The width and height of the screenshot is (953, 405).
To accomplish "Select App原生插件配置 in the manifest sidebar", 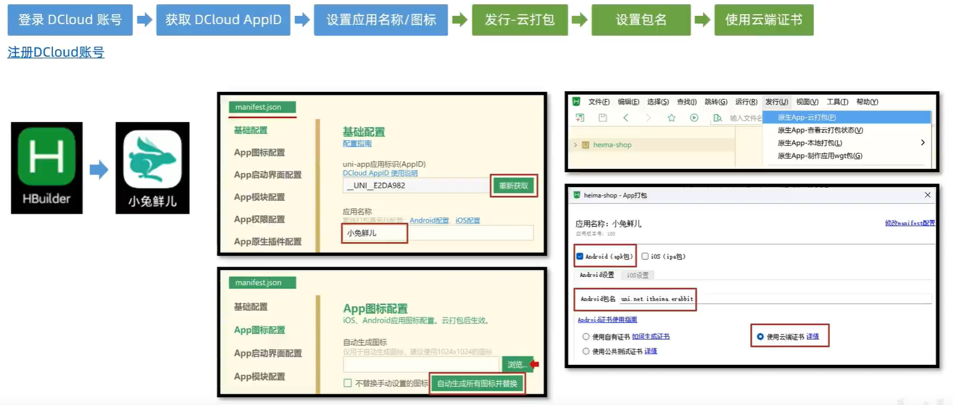I will (267, 242).
